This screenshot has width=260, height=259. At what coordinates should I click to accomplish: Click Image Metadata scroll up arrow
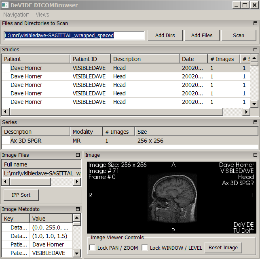click(76, 217)
